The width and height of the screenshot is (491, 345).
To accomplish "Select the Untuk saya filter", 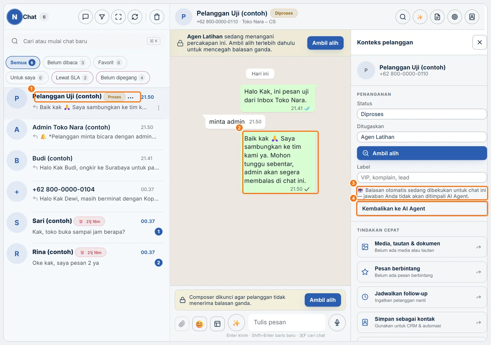I will tap(27, 78).
